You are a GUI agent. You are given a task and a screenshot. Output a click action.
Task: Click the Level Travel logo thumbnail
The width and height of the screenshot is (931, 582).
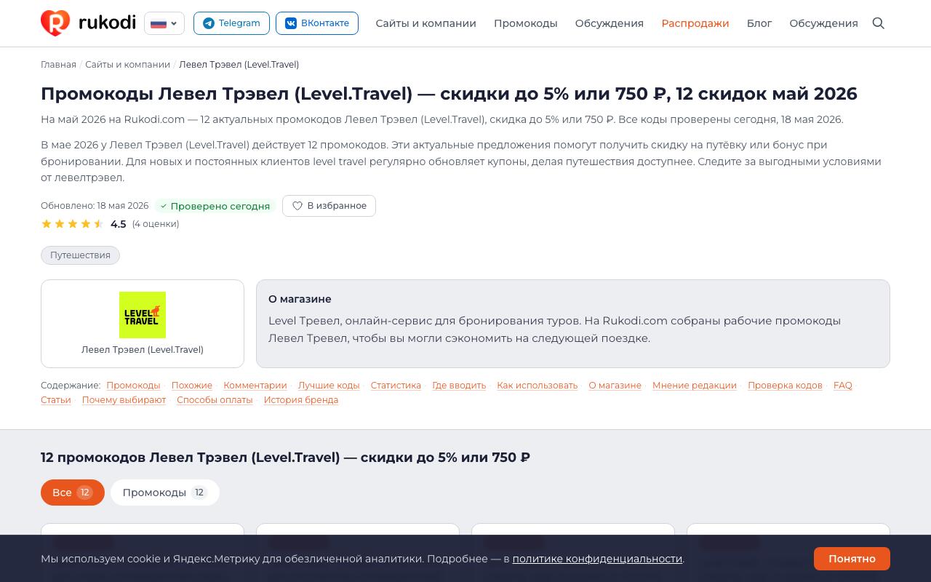[143, 315]
